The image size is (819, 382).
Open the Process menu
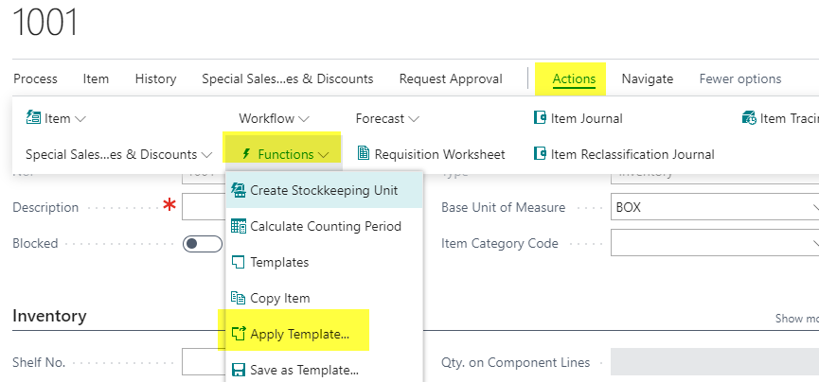point(36,78)
